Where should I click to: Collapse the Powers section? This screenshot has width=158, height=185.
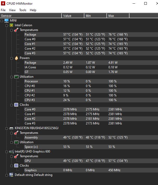click(12, 58)
